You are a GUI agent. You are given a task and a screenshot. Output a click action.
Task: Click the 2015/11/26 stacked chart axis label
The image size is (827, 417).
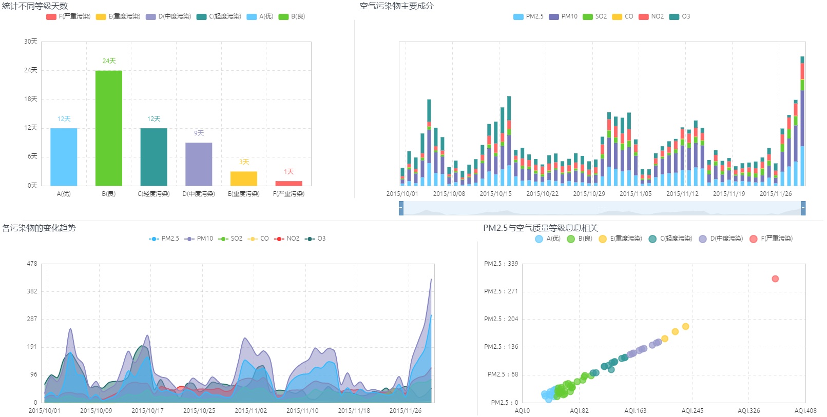pyautogui.click(x=776, y=194)
